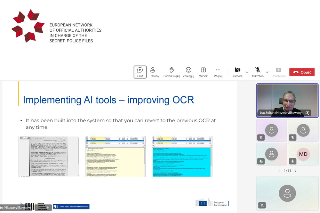320x213 pixels.
Task: Unmute with the Mikrofon button
Action: (x=258, y=72)
